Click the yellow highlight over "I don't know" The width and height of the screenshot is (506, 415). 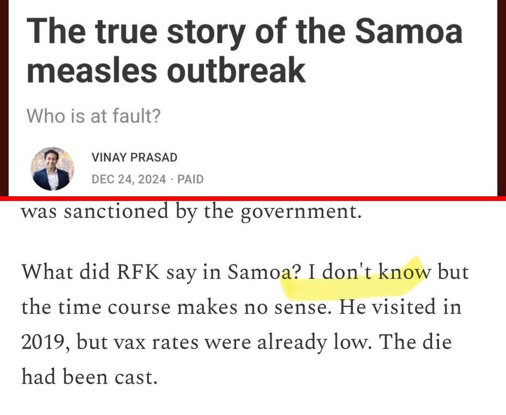coord(354,280)
